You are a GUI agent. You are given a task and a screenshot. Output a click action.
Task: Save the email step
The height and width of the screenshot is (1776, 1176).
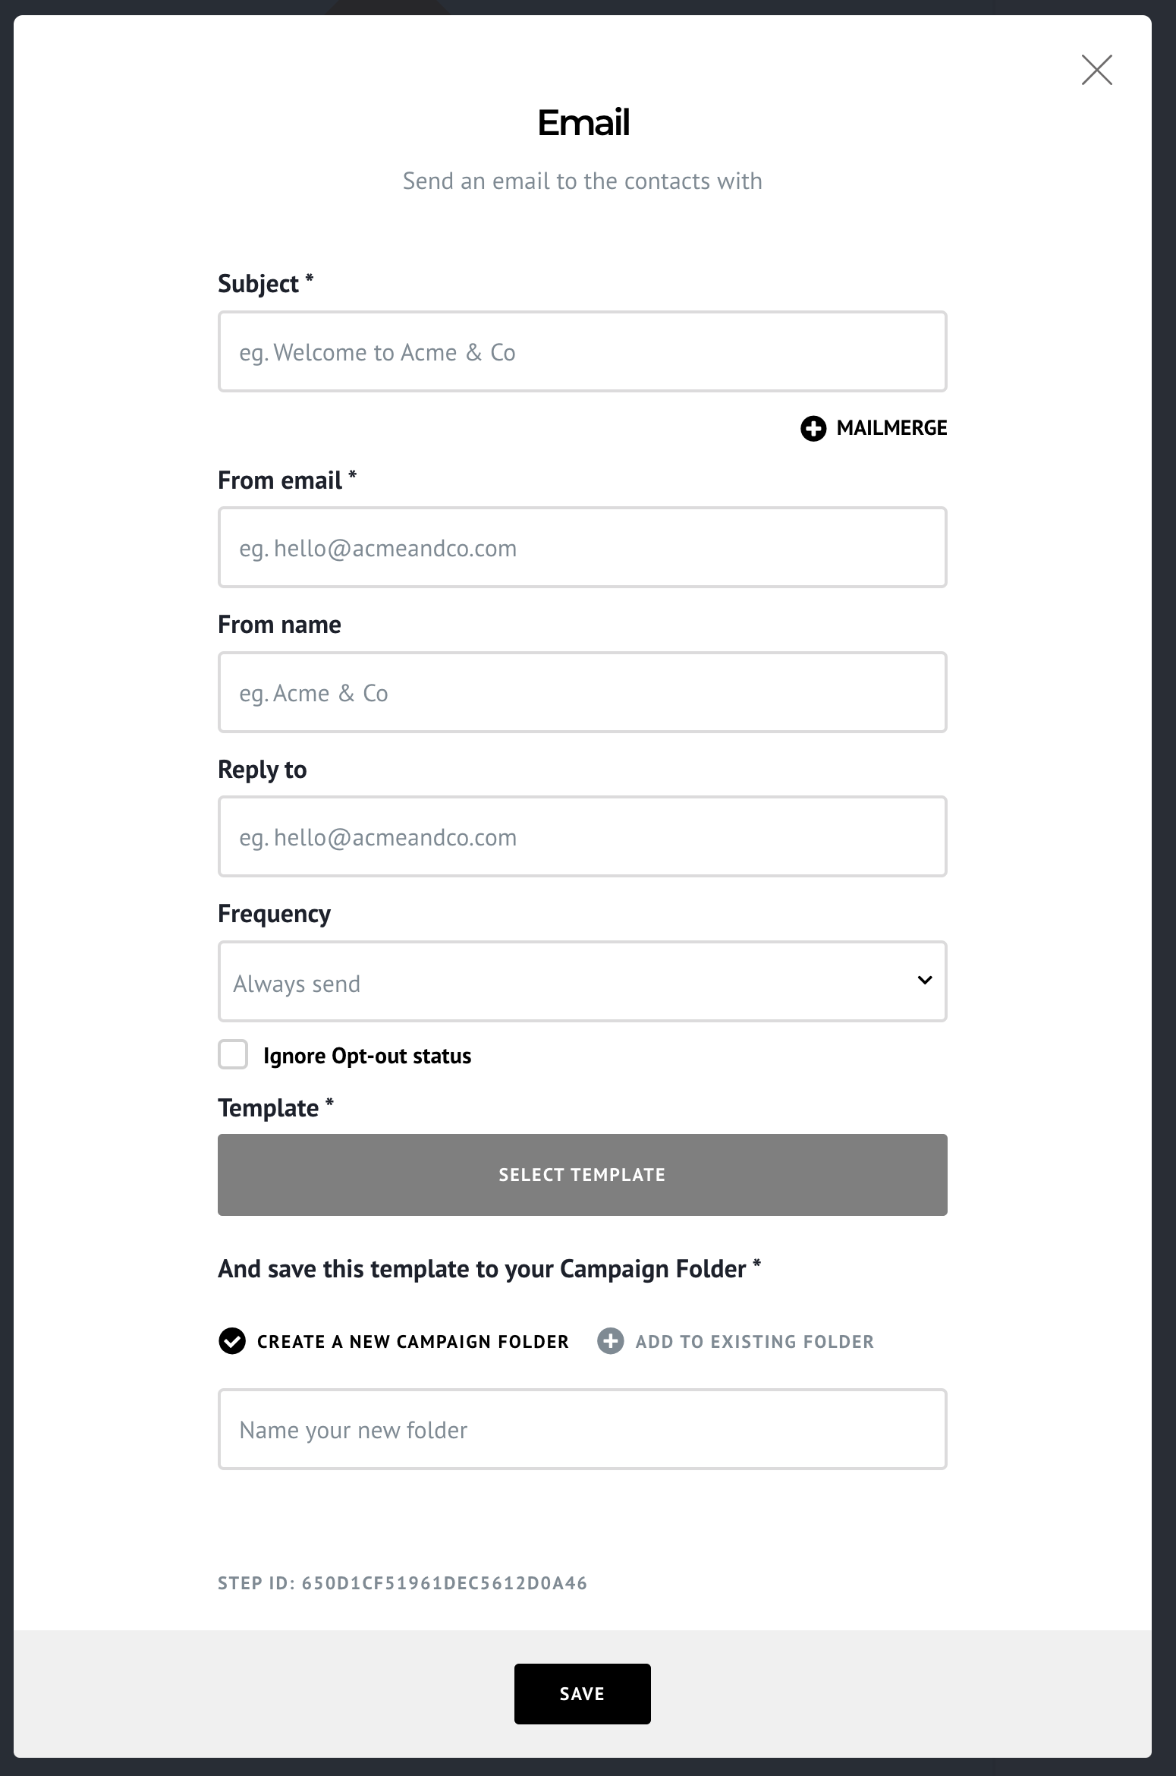pyautogui.click(x=583, y=1694)
